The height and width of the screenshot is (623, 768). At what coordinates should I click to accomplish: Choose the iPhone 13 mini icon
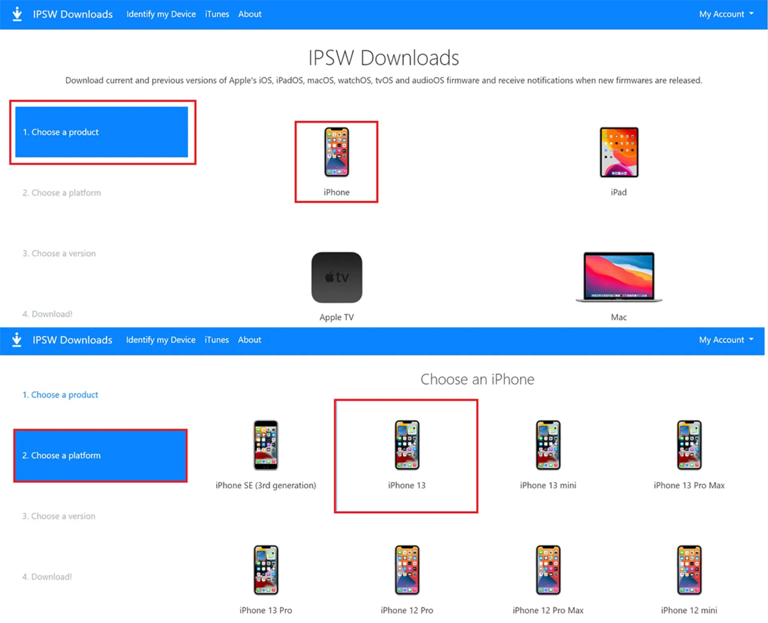(548, 445)
